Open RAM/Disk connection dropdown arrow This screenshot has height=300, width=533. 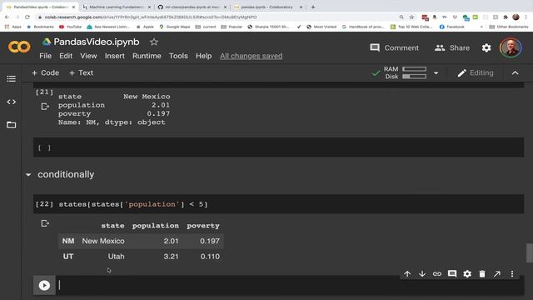pos(436,72)
